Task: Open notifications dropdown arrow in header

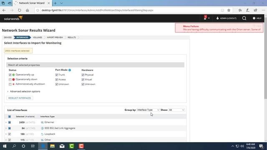Action: pos(209,18)
